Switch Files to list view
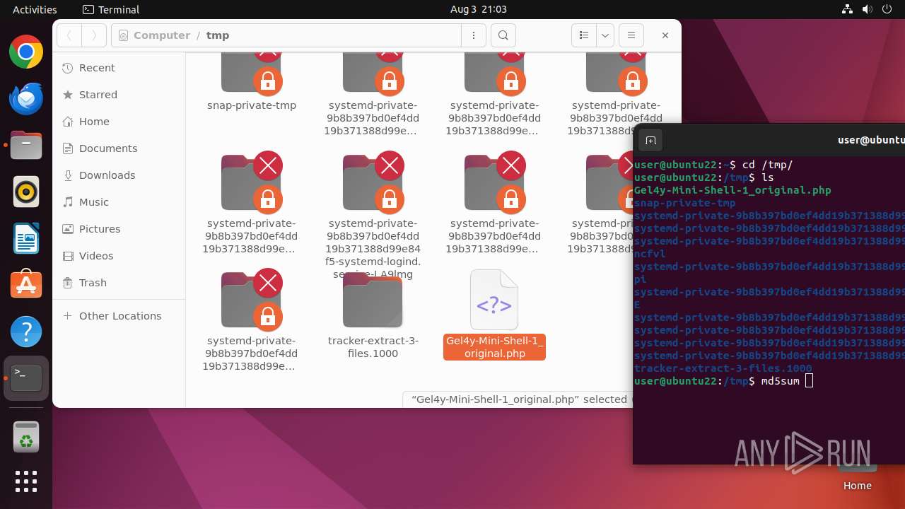905x509 pixels. coord(583,35)
